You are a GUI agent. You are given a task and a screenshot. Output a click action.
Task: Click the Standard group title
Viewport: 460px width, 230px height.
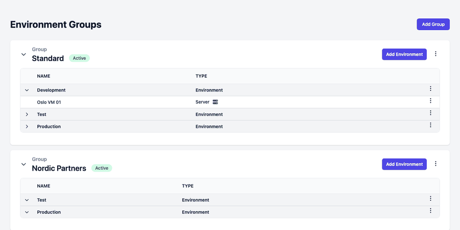click(48, 58)
